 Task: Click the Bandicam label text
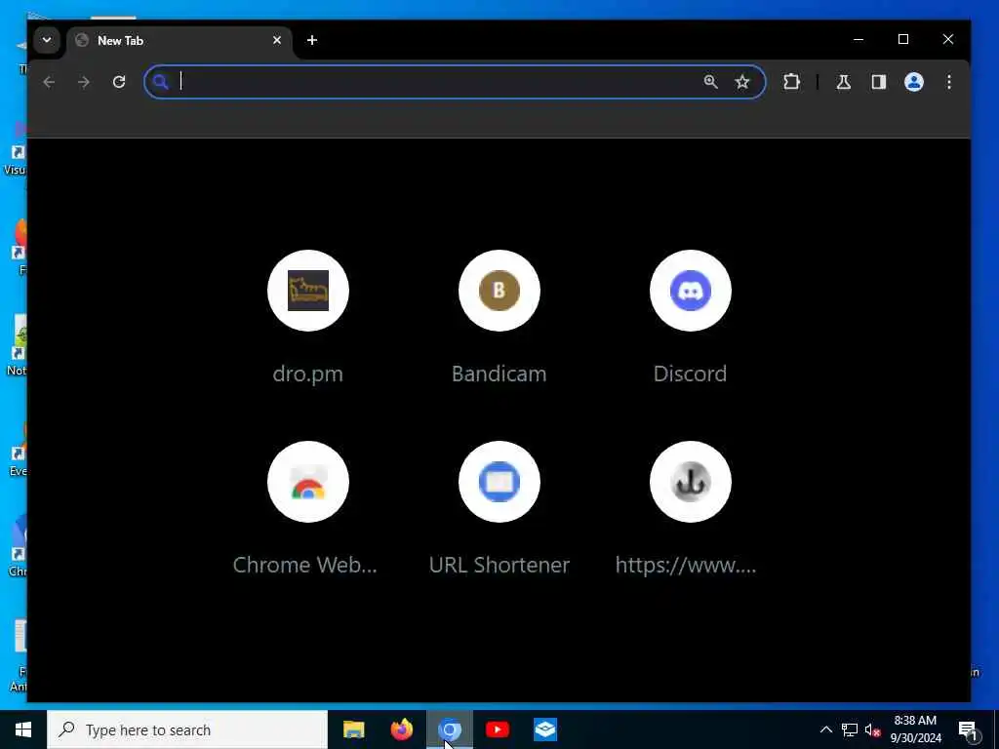[x=499, y=374]
